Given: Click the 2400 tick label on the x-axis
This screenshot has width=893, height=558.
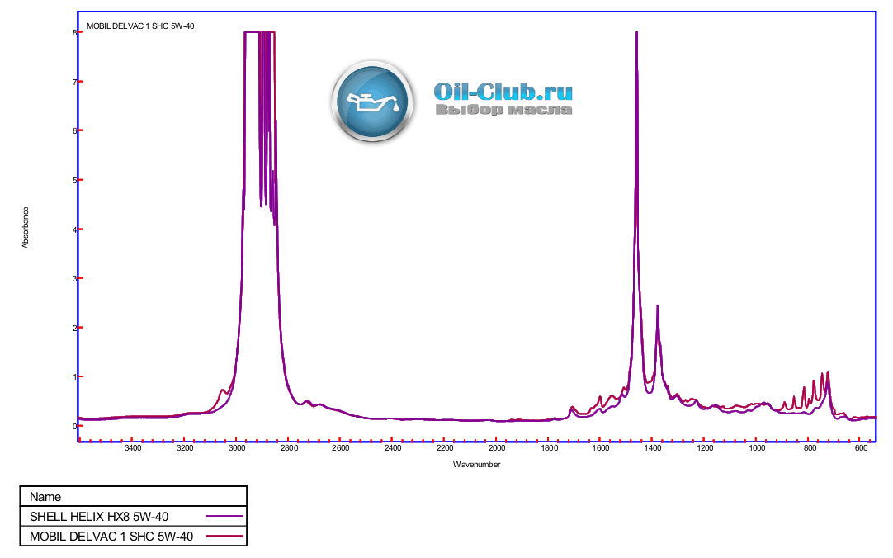Looking at the screenshot, I should tap(393, 448).
